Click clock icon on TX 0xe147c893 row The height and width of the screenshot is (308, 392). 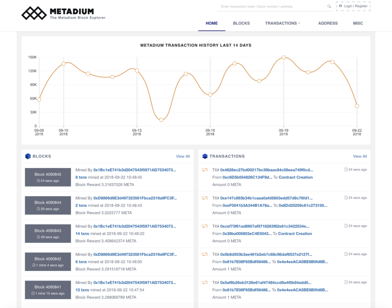coord(346,198)
